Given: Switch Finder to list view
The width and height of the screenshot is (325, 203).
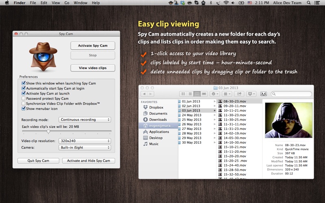Looking at the screenshot, I should pos(190,94).
